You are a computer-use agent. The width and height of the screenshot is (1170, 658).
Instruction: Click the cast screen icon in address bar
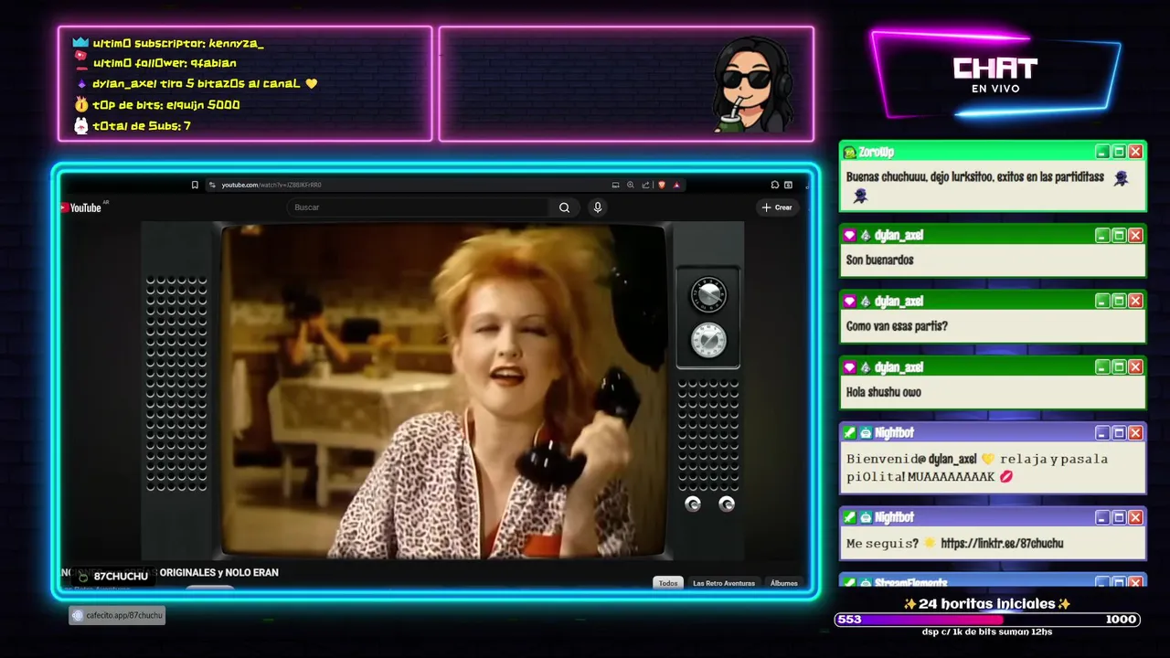click(x=616, y=185)
